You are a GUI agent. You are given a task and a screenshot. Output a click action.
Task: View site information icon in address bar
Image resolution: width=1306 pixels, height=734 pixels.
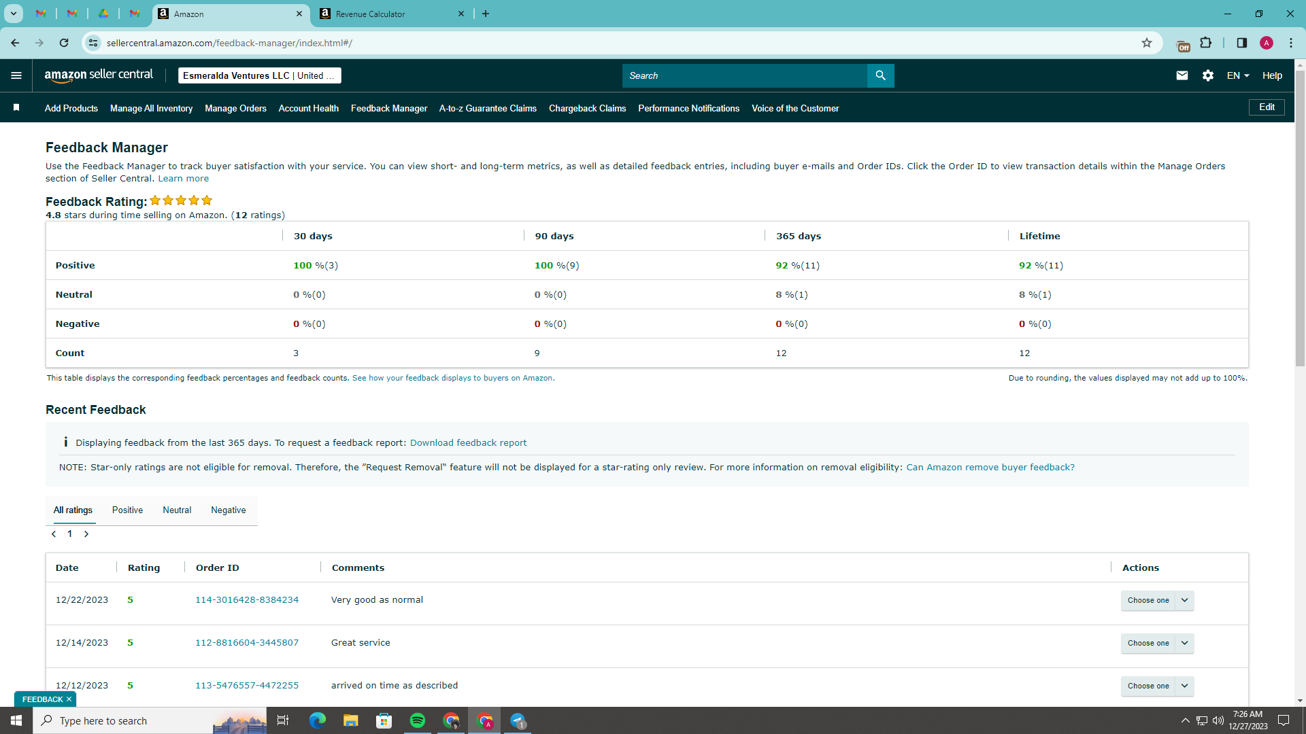click(93, 43)
